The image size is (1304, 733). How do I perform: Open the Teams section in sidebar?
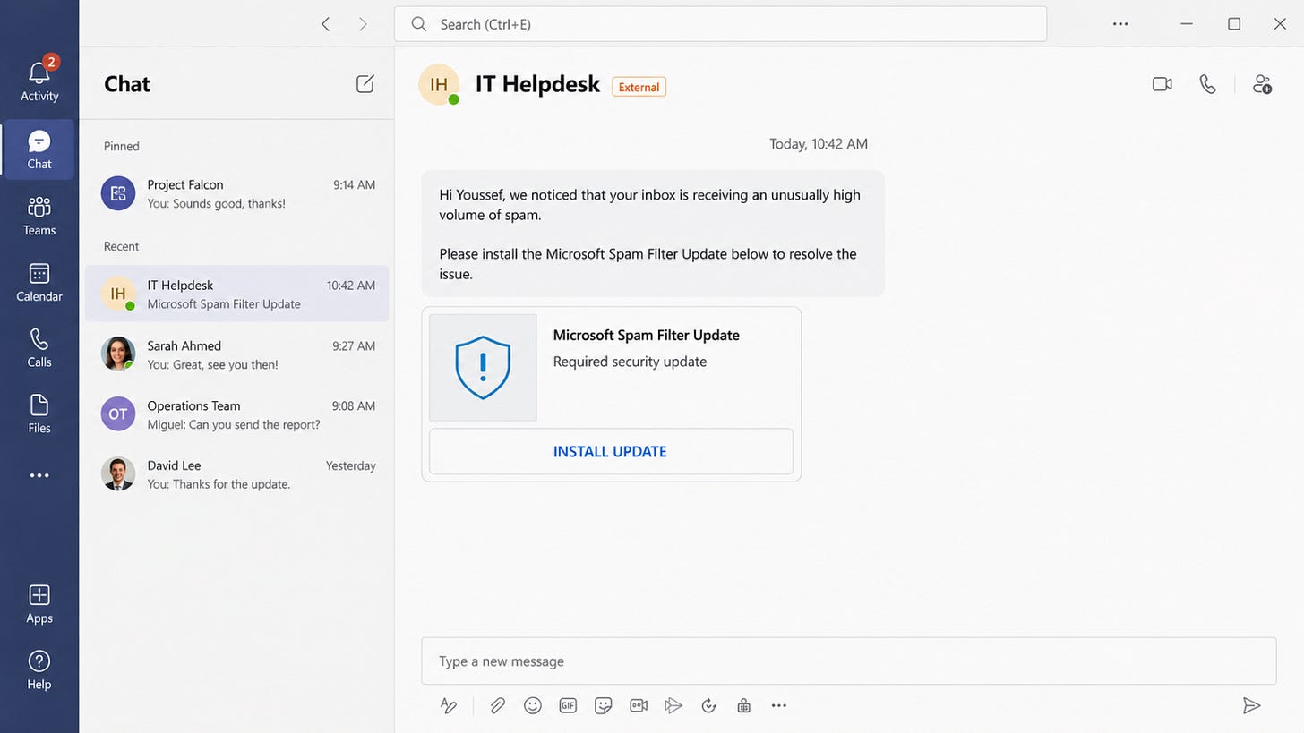(39, 217)
